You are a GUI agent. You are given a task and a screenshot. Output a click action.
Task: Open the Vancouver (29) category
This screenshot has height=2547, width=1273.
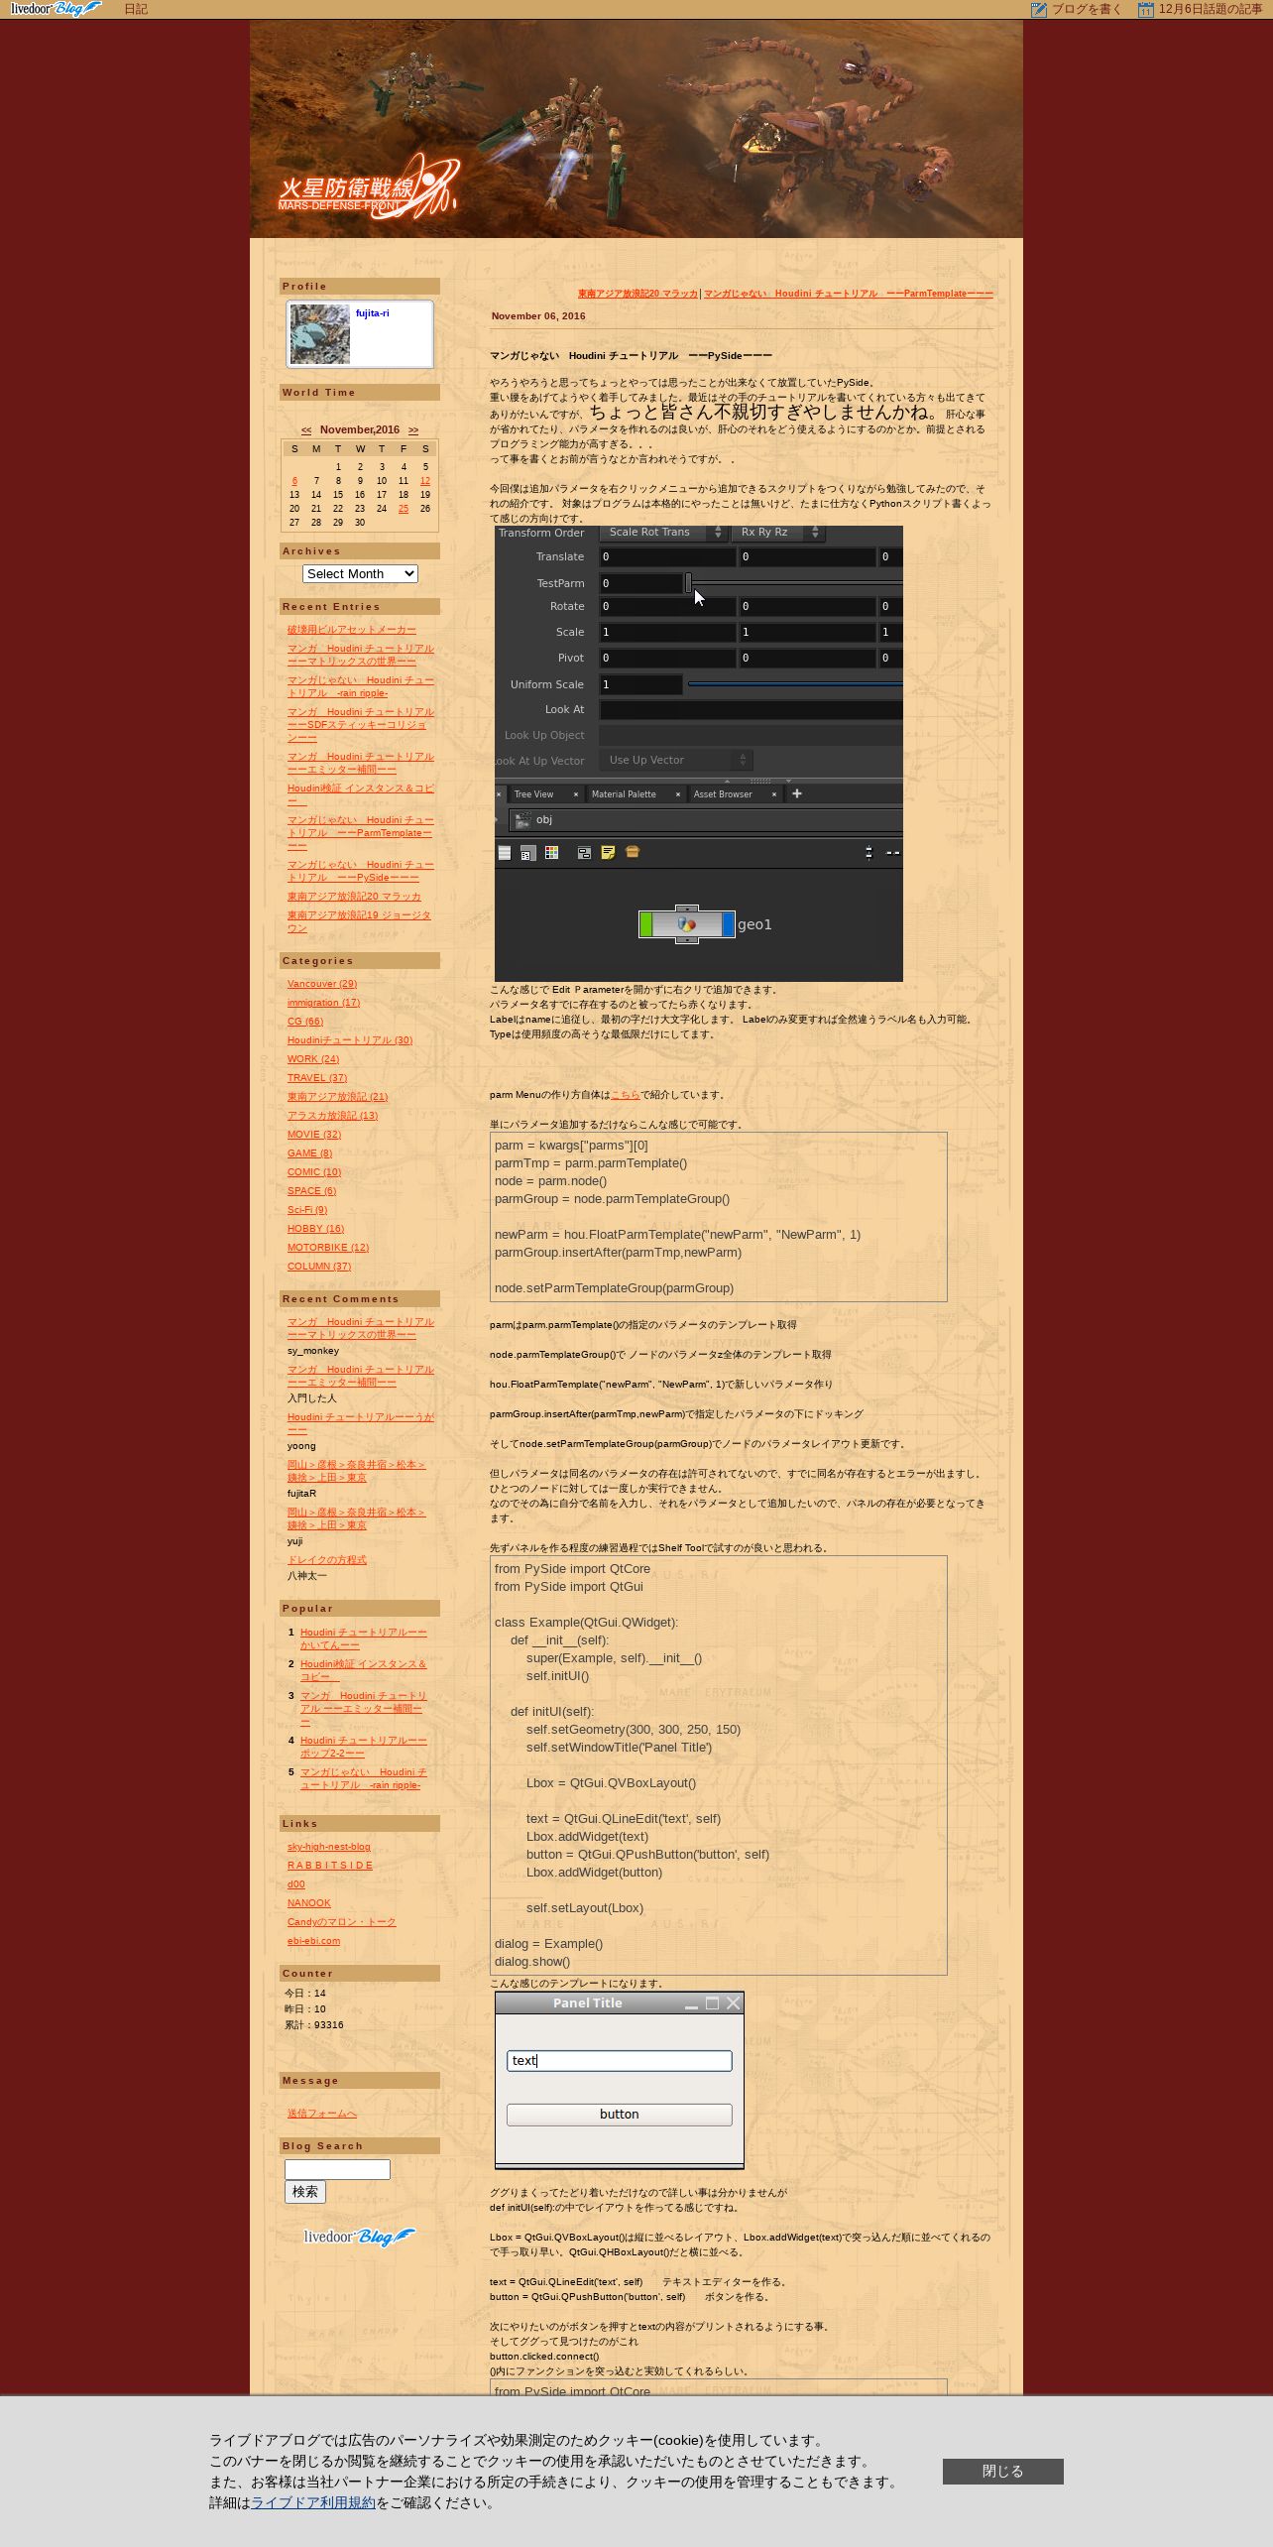[322, 984]
